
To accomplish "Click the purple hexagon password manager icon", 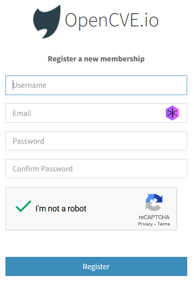I will point(172,113).
